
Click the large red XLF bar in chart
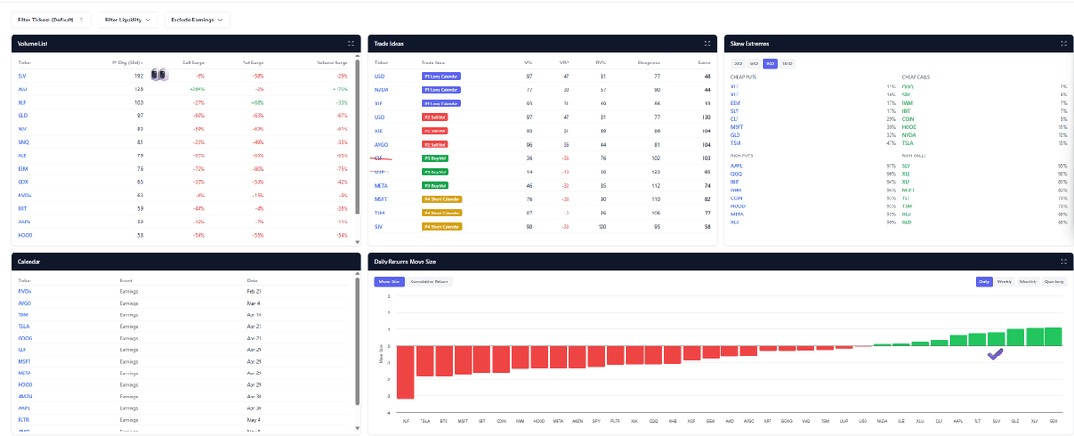pyautogui.click(x=405, y=373)
